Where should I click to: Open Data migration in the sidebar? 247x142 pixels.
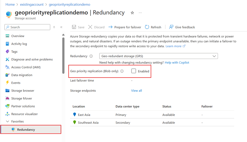[x=22, y=75]
